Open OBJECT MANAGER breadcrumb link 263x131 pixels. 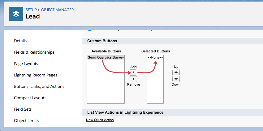tap(58, 10)
